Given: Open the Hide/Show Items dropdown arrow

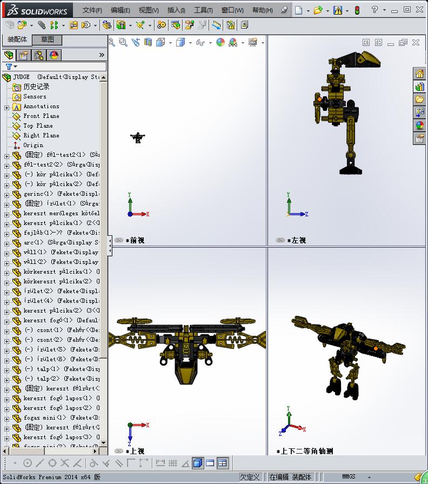Looking at the screenshot, I should pos(210,43).
